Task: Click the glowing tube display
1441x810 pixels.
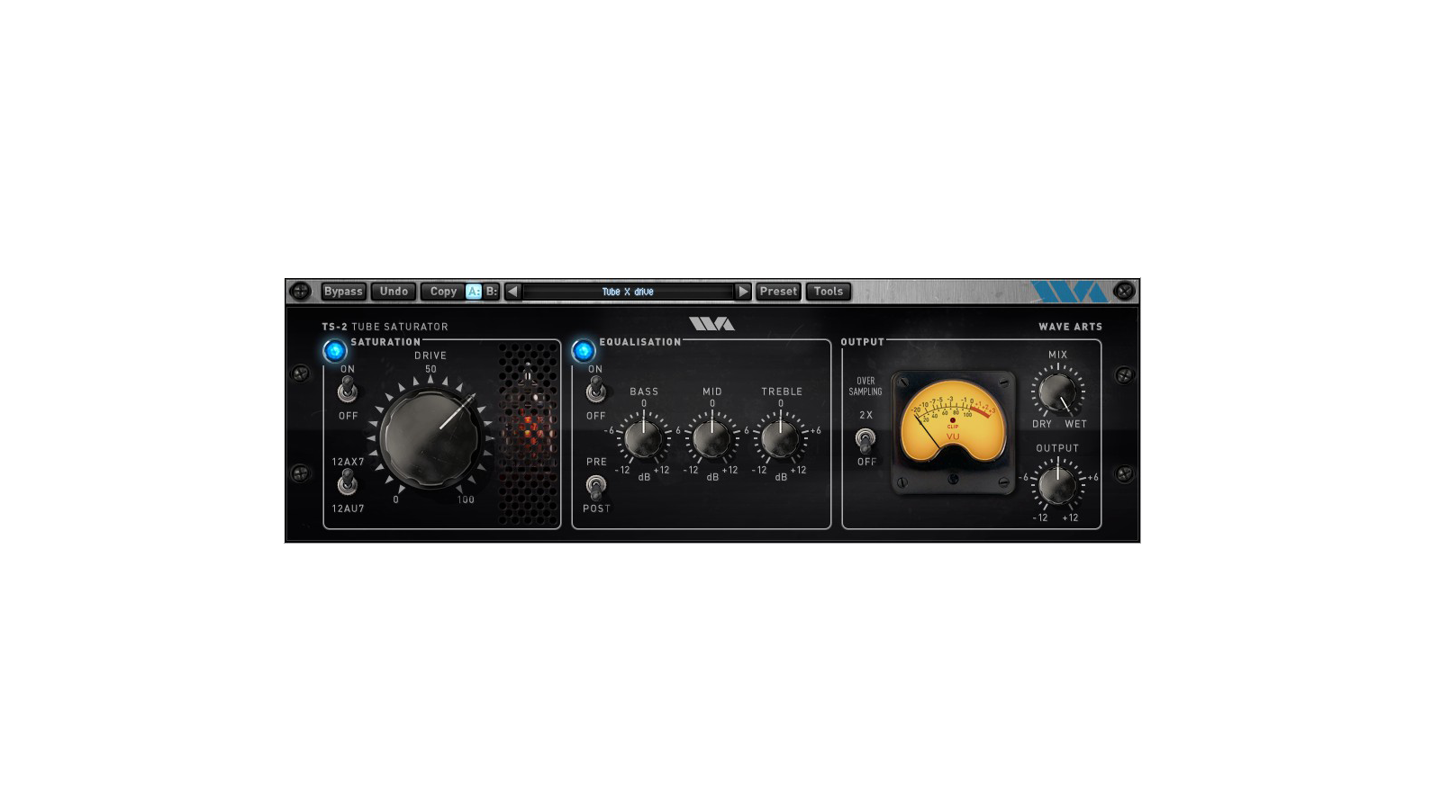Action: pyautogui.click(x=530, y=434)
